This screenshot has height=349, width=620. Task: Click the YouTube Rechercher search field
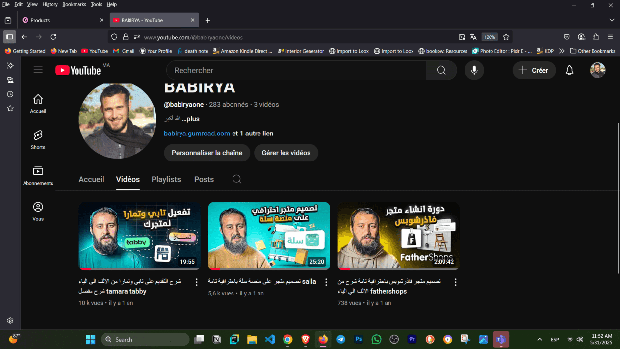coord(296,70)
